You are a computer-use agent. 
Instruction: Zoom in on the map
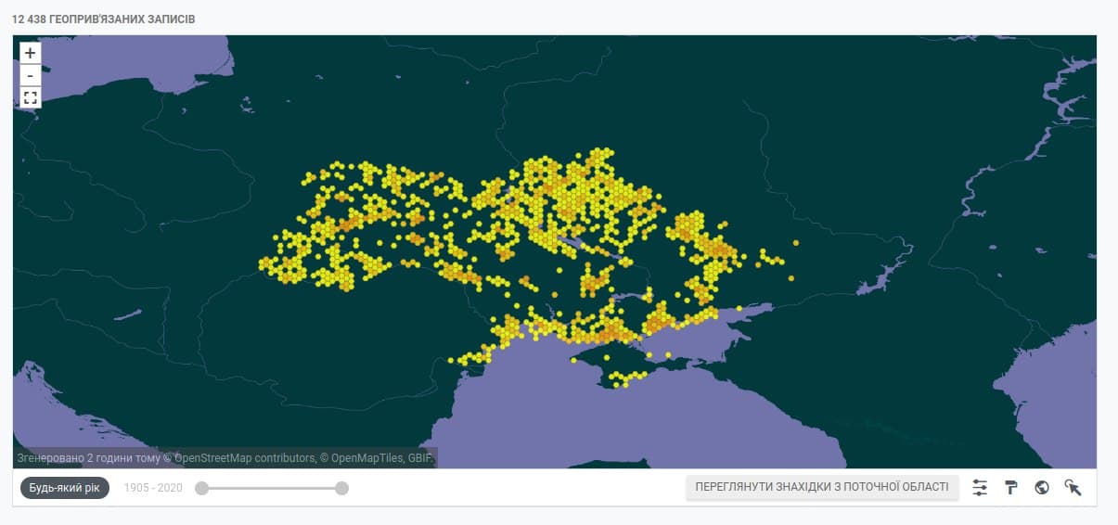pyautogui.click(x=30, y=53)
